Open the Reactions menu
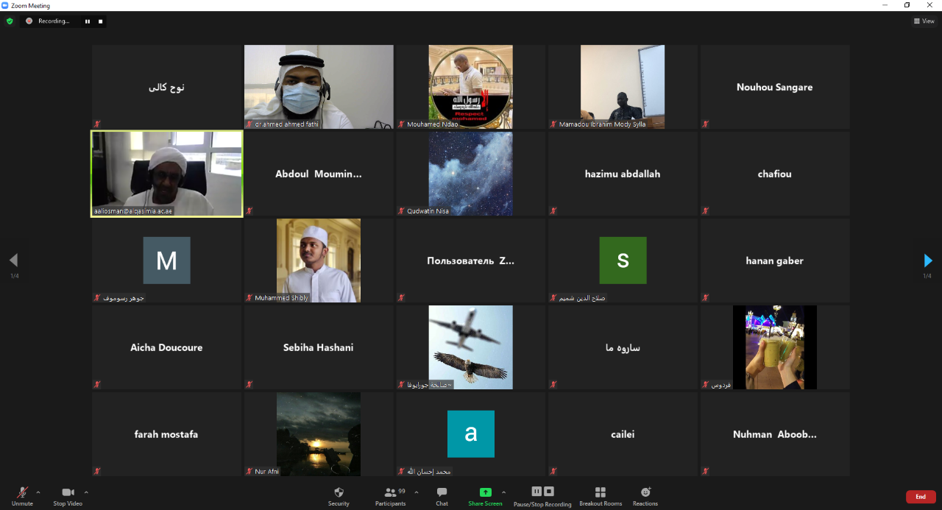The image size is (942, 510). point(645,496)
